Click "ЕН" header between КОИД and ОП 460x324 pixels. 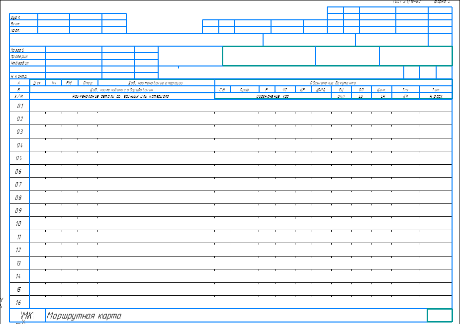click(x=341, y=90)
